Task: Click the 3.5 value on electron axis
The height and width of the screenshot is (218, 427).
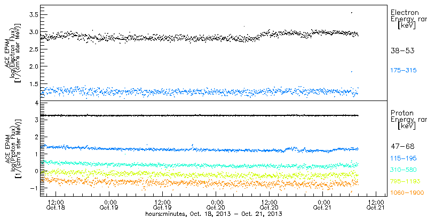Action: coord(34,15)
